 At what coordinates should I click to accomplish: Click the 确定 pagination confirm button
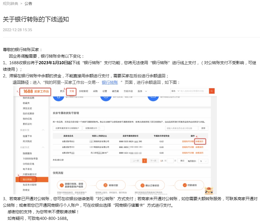point(182,161)
